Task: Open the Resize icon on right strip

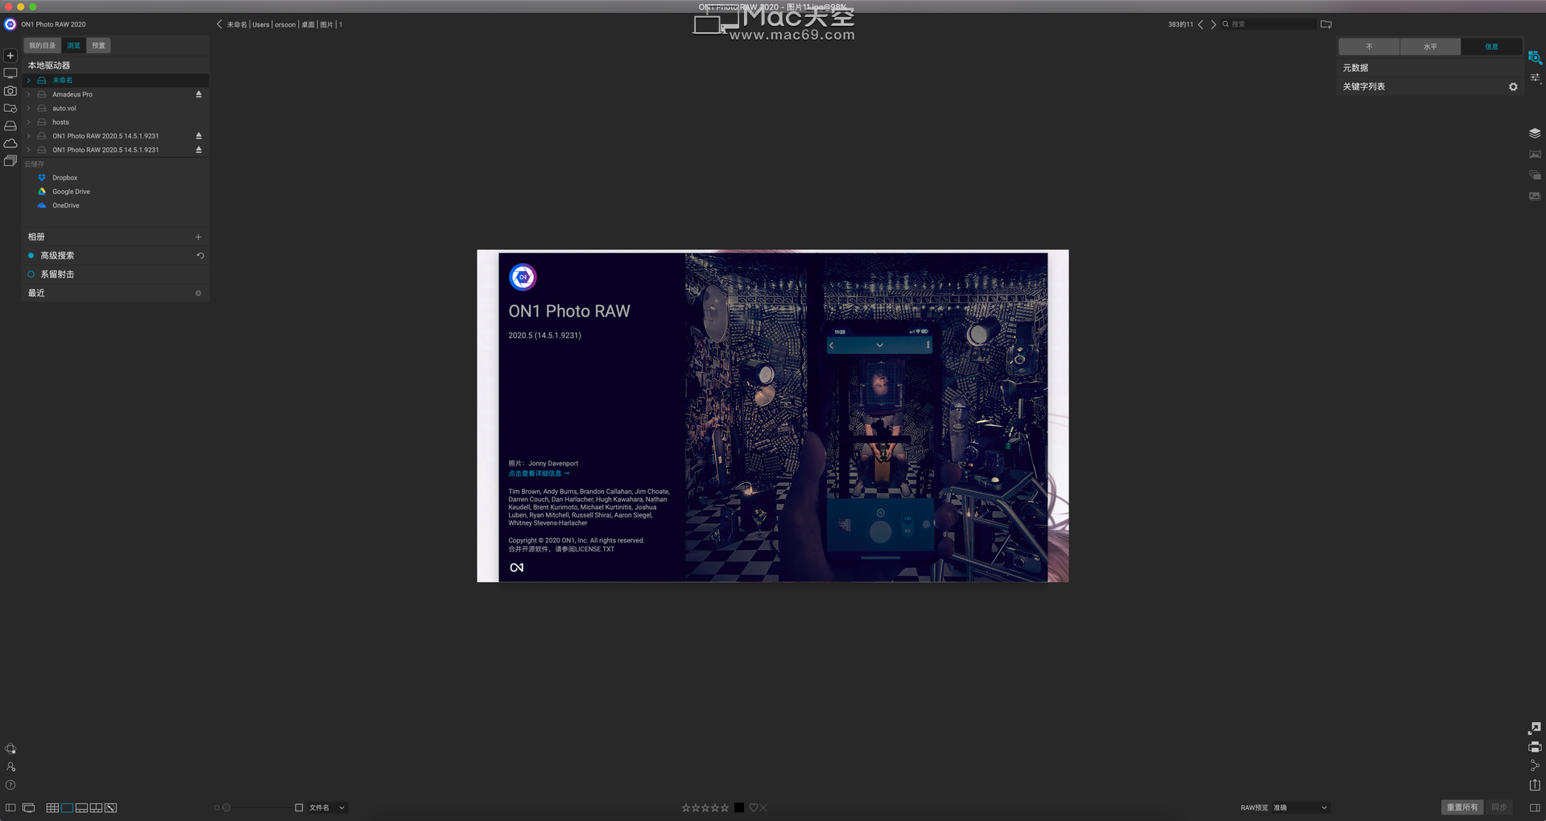Action: [x=1535, y=728]
